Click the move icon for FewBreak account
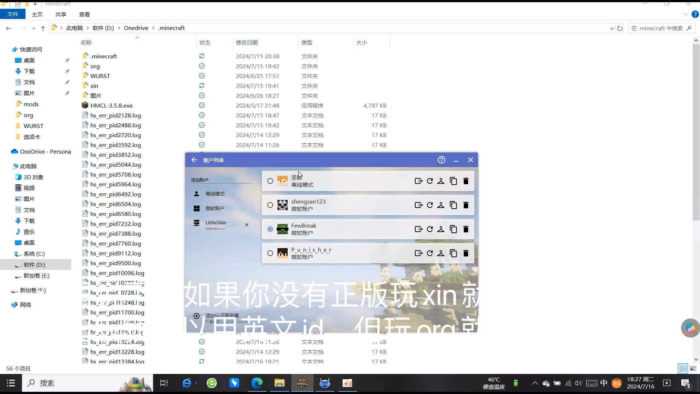700x394 pixels. [x=419, y=229]
